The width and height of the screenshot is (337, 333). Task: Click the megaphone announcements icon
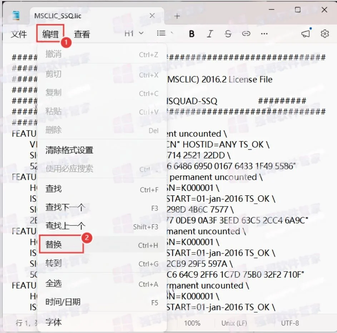point(306,33)
